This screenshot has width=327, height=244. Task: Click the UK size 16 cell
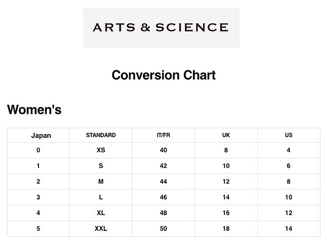(226, 213)
